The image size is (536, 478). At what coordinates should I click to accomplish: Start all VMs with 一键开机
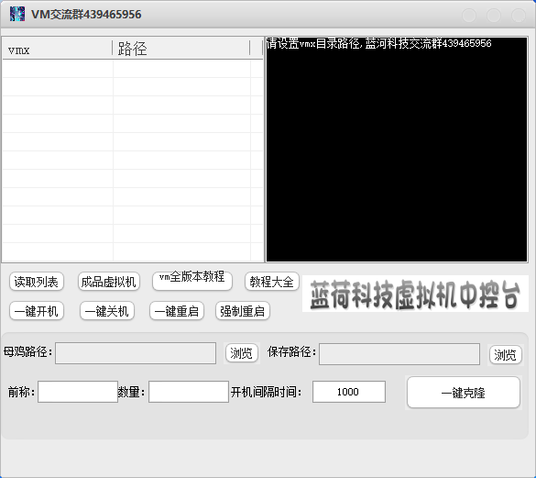37,311
